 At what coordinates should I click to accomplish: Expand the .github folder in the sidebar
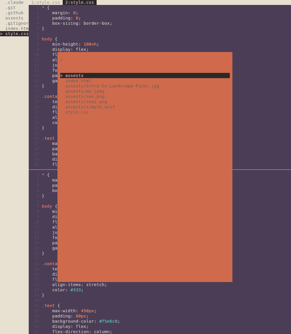pos(14,13)
